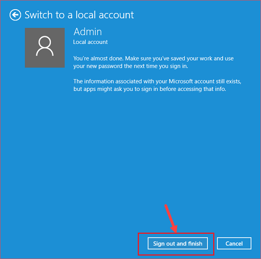Screen dimensions: 261x259
Task: Cancel switching to a local account
Action: pyautogui.click(x=234, y=243)
